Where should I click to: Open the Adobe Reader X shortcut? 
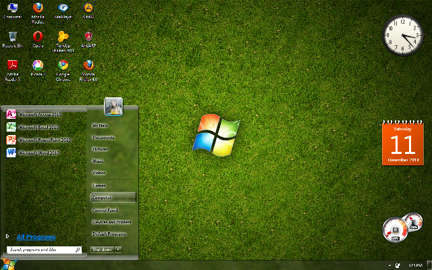(x=12, y=70)
